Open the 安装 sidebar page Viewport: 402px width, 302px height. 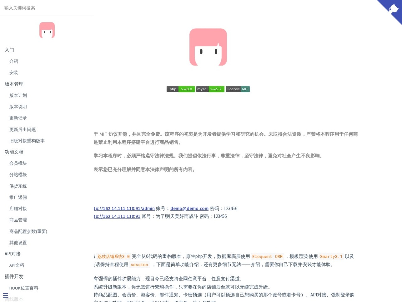pyautogui.click(x=14, y=73)
